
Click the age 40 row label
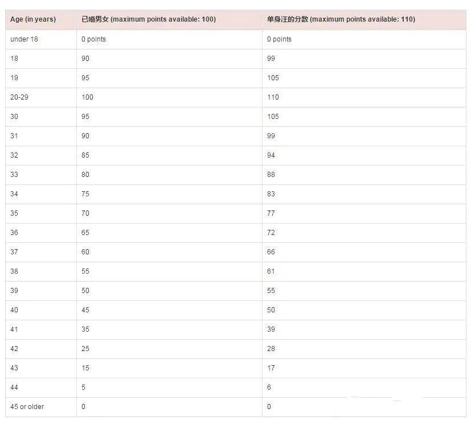point(14,310)
